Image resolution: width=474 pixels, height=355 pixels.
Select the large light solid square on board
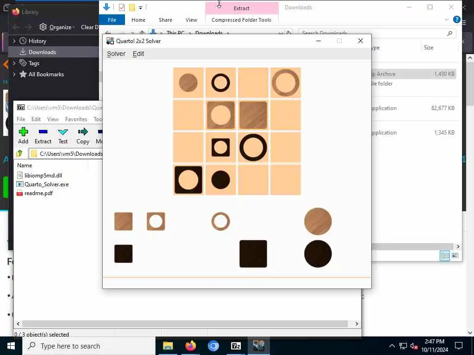click(253, 115)
